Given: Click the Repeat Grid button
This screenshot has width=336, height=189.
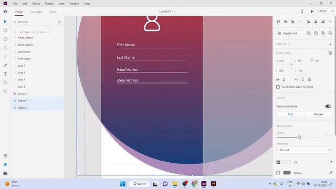Looking at the screenshot, I should (x=287, y=33).
